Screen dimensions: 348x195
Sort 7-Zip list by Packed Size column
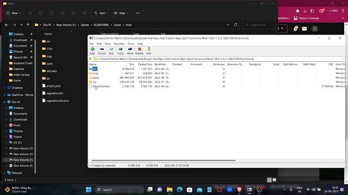145,64
